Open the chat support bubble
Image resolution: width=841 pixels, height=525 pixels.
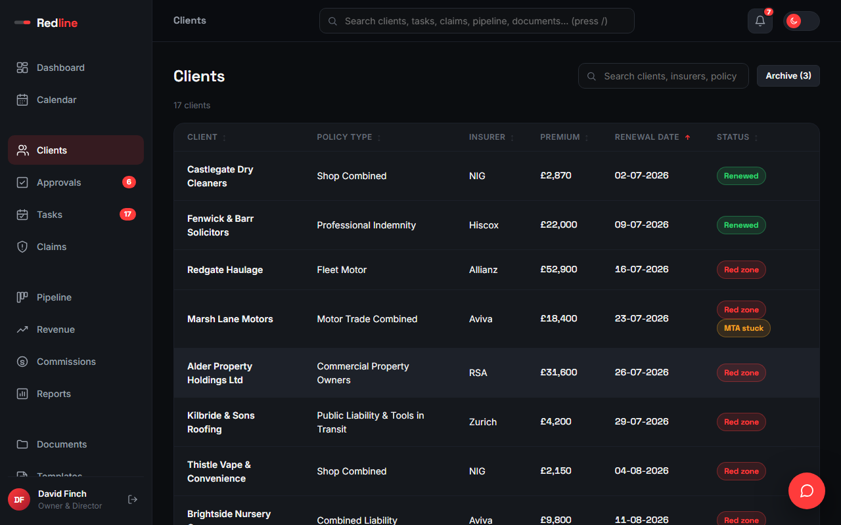click(807, 491)
